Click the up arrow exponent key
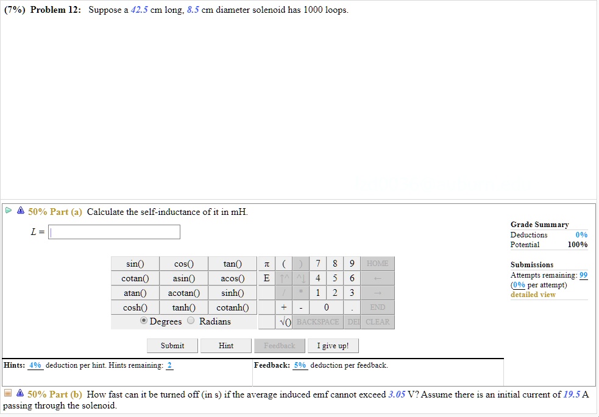 tap(283, 278)
